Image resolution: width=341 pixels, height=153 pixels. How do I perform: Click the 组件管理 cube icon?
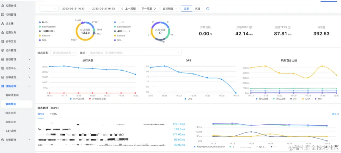coord(3,50)
